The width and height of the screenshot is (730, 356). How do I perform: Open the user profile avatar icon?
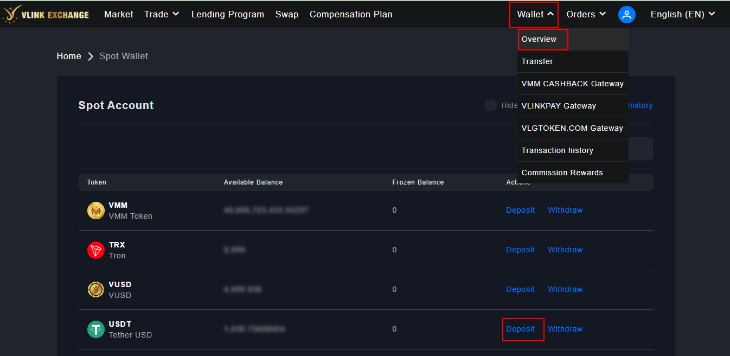pos(627,15)
